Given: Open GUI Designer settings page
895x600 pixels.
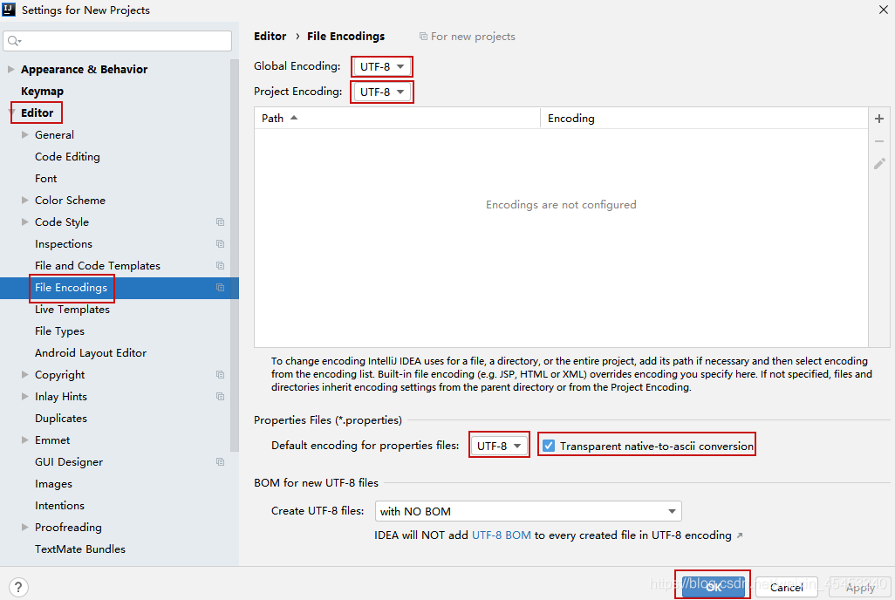Looking at the screenshot, I should [69, 462].
